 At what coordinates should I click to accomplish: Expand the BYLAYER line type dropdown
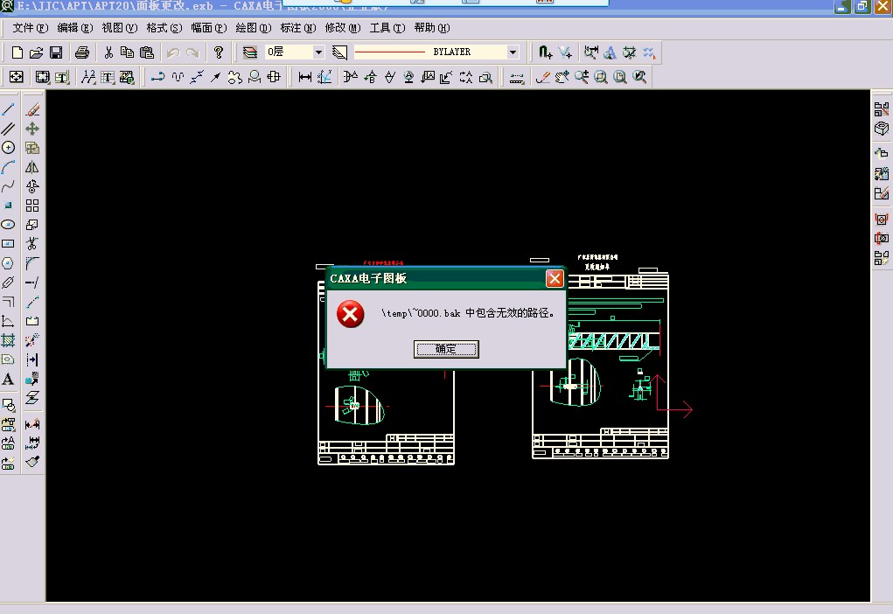pos(513,52)
